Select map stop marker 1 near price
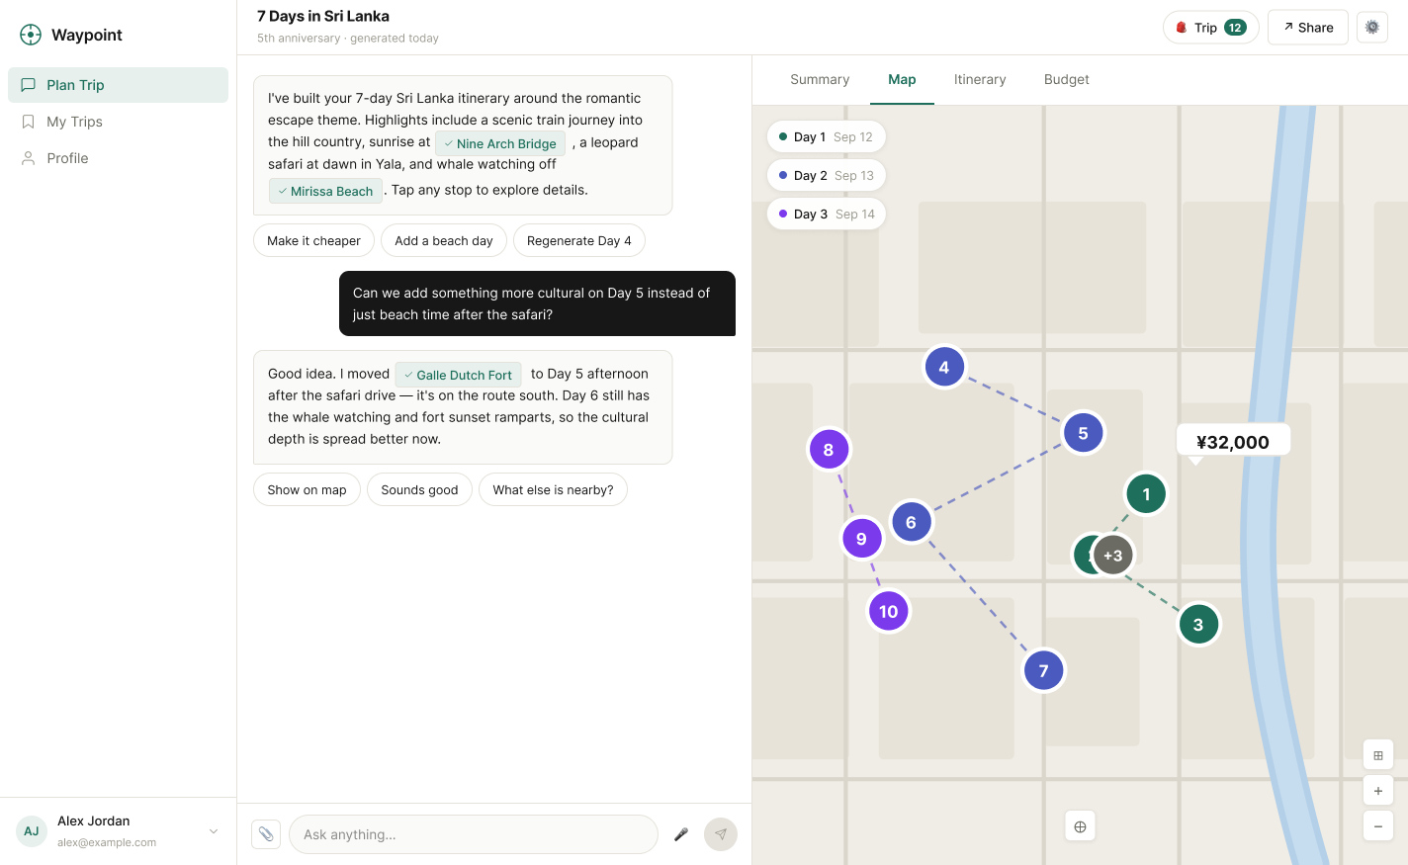 1147,494
